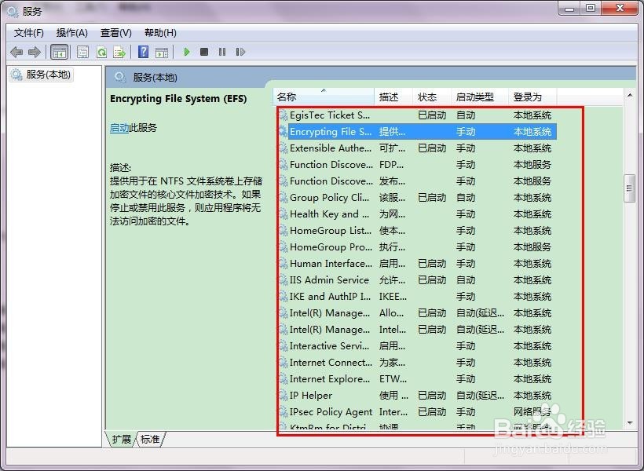Screen dimensions: 644x471
Task: Select Extensible Authe... service row
Action: pos(417,148)
